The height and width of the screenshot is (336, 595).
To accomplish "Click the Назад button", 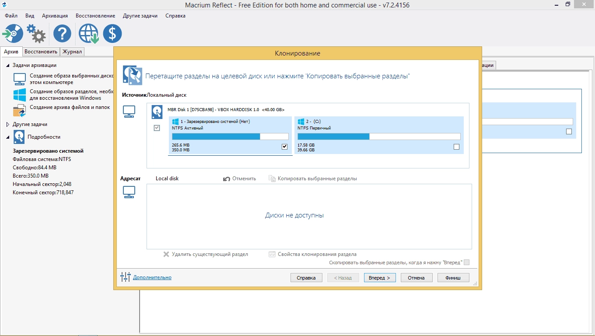I will coord(343,278).
